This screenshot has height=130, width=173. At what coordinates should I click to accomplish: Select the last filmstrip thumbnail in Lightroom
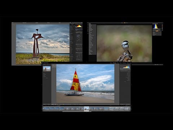(x=127, y=109)
